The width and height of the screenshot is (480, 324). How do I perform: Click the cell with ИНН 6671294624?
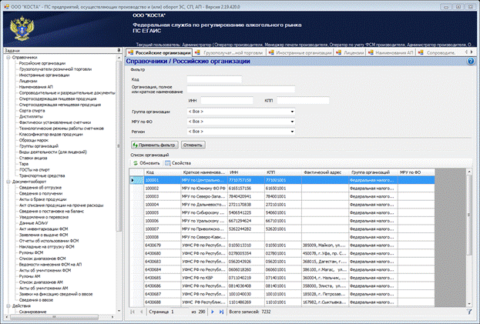coord(246,221)
